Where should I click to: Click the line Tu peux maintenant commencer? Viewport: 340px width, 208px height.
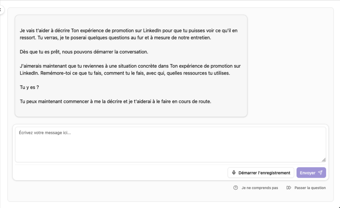115,102
